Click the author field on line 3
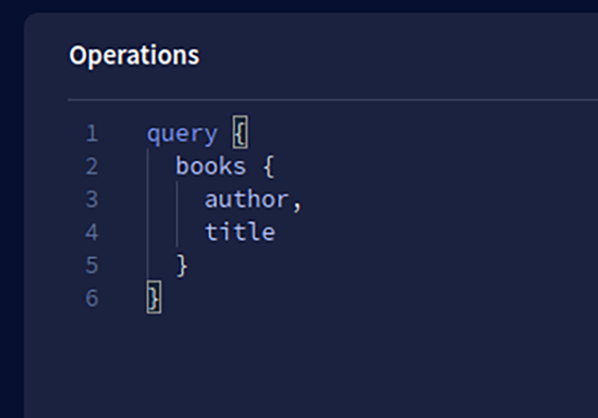This screenshot has width=598, height=418. coord(247,200)
